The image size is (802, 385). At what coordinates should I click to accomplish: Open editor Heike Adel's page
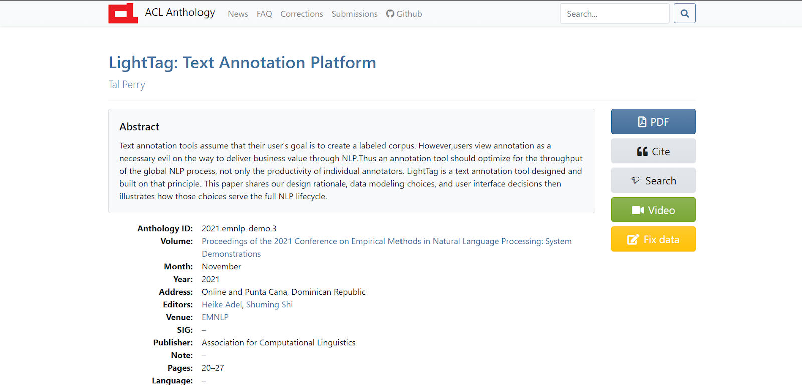[x=222, y=304]
